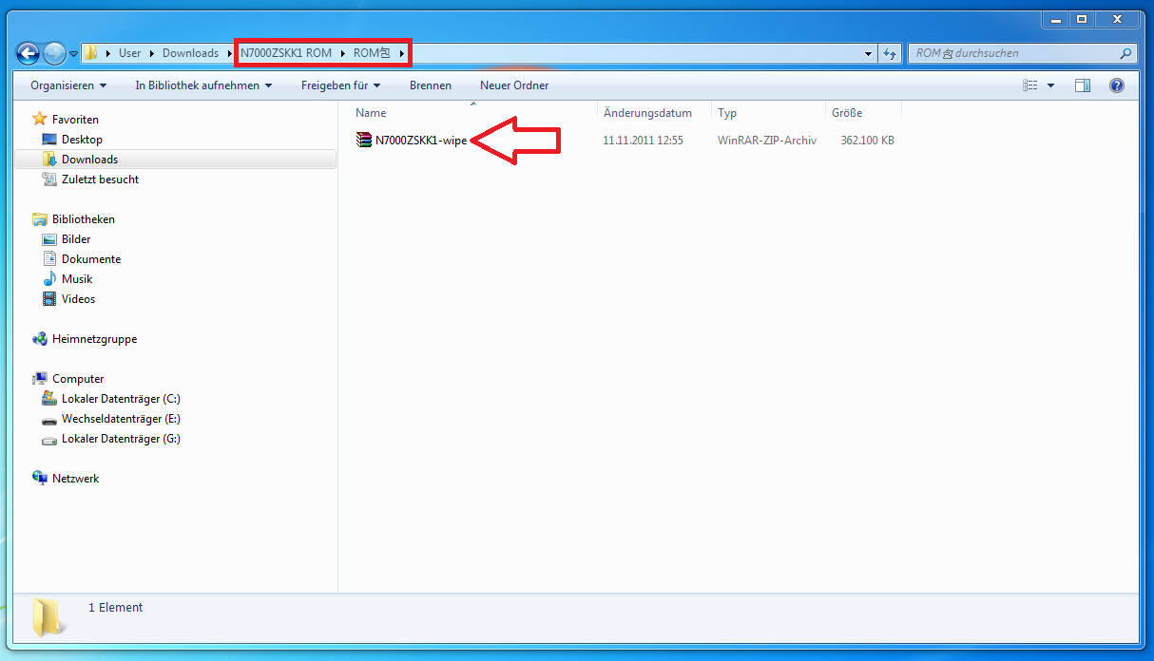Click the 362.100 KB size cell
This screenshot has width=1154, height=661.
point(868,141)
